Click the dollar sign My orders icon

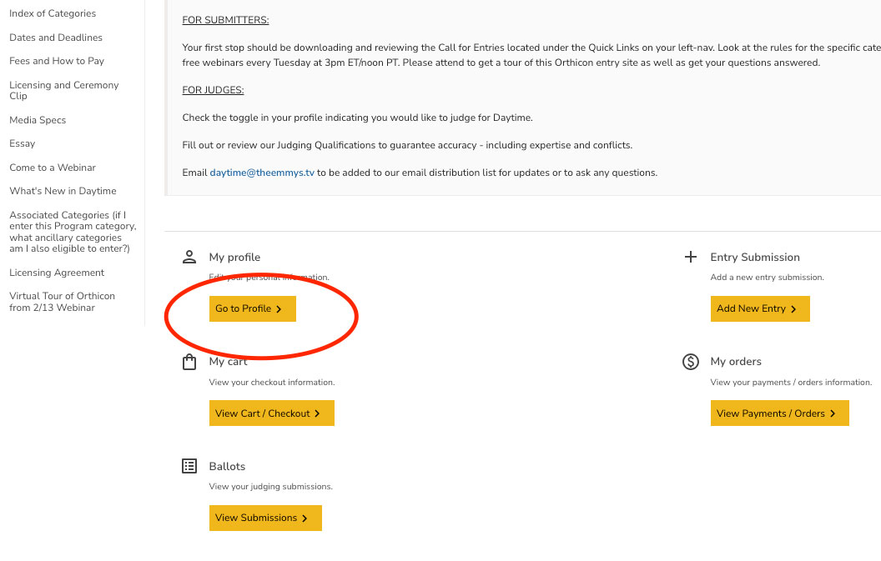point(691,362)
